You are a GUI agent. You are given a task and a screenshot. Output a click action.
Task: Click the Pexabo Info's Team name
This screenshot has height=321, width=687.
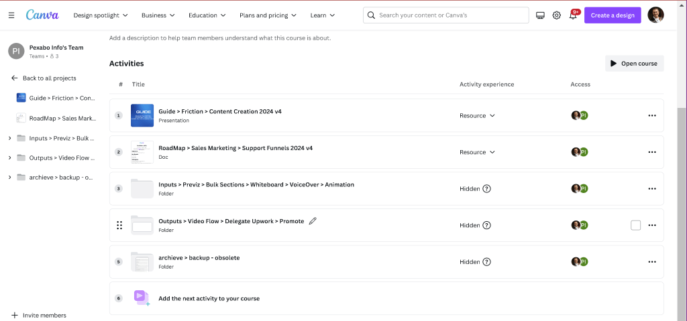(x=56, y=48)
